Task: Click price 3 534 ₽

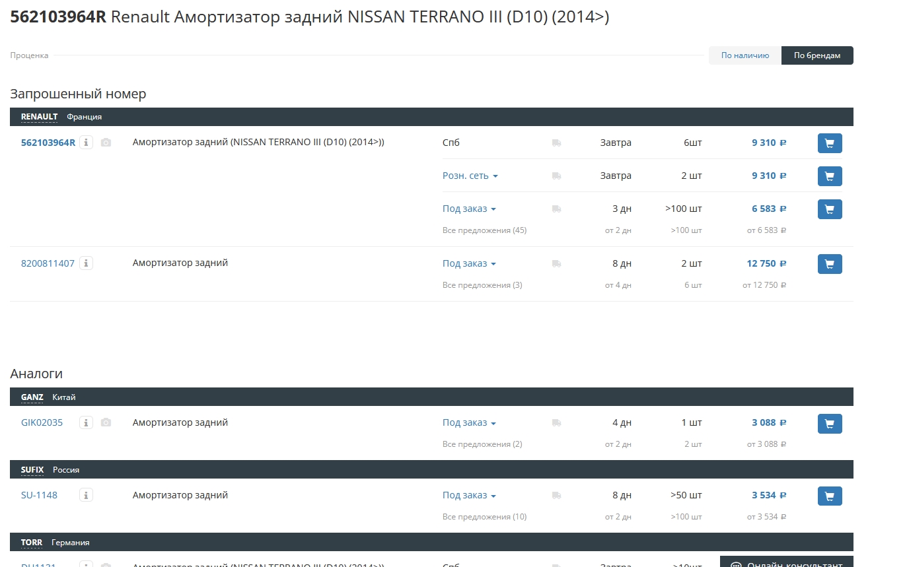Action: click(x=769, y=495)
